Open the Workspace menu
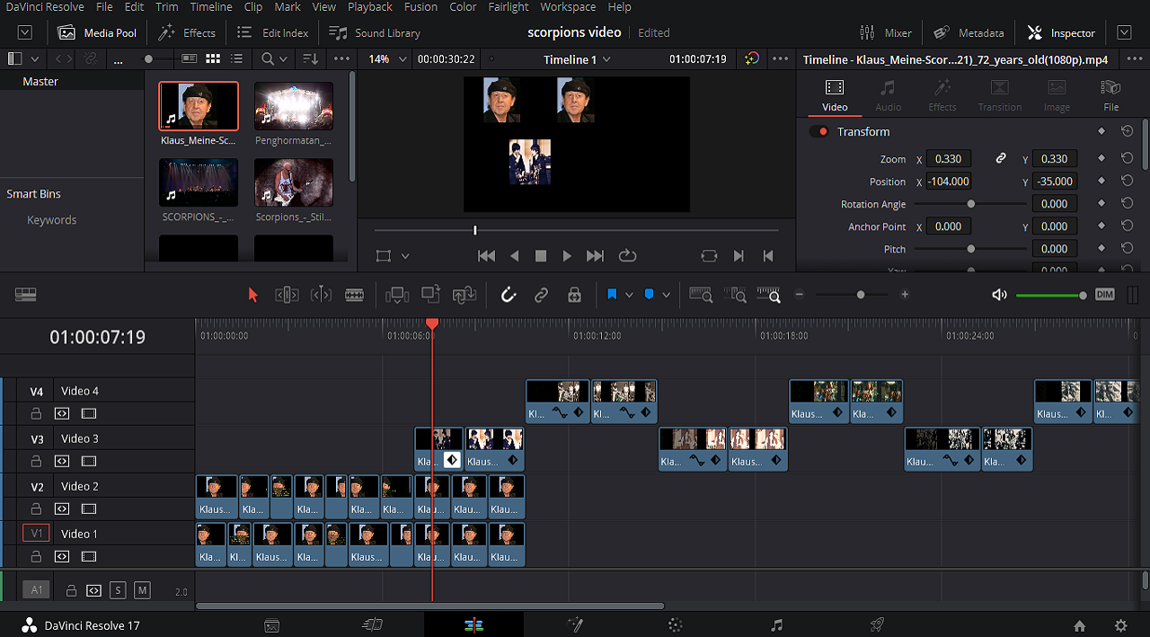The width and height of the screenshot is (1150, 637). 568,7
